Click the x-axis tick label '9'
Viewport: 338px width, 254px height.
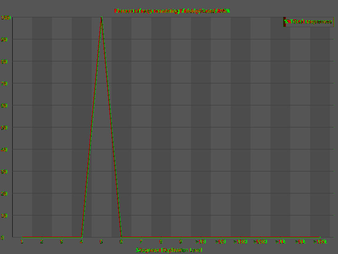pos(181,241)
